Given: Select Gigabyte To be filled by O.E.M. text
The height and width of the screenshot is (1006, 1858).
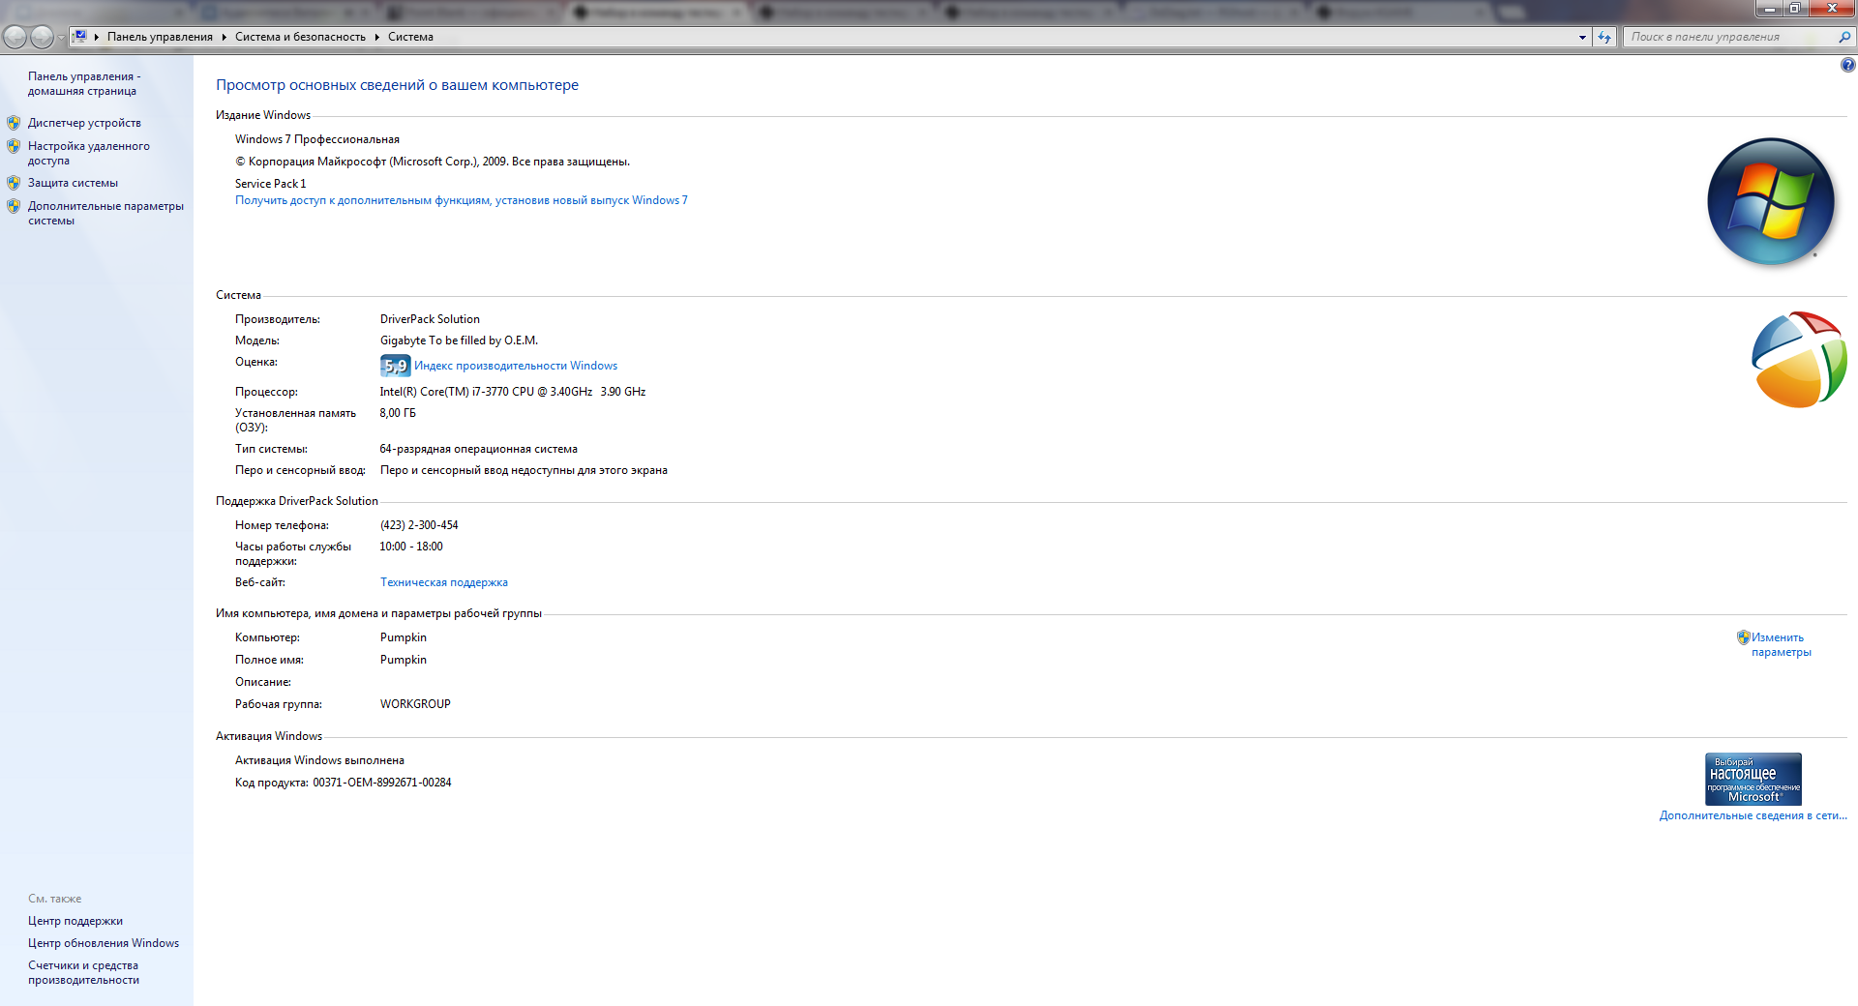Looking at the screenshot, I should [x=459, y=340].
